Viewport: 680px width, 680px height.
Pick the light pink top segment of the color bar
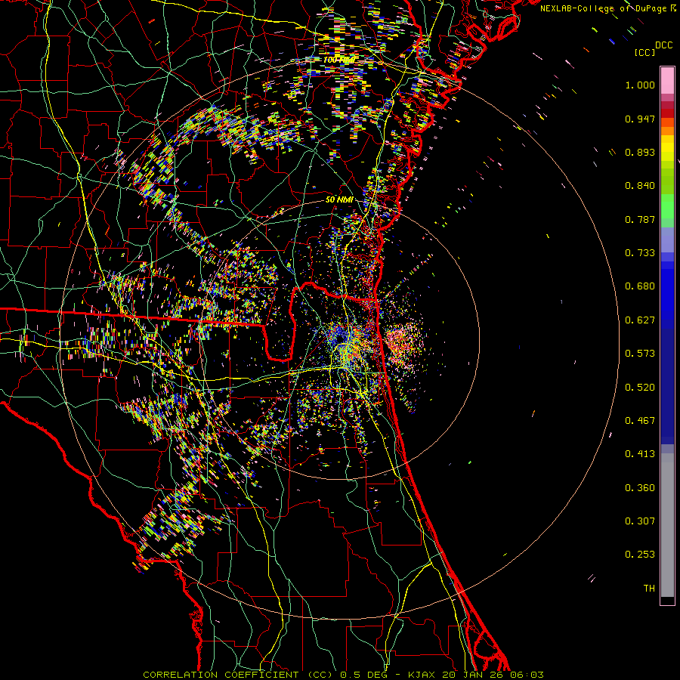pyautogui.click(x=667, y=81)
